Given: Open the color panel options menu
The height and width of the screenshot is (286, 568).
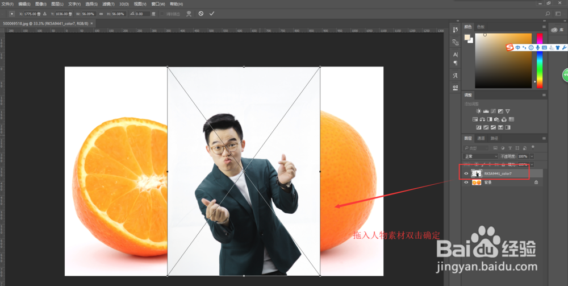Looking at the screenshot, I should click(x=544, y=27).
